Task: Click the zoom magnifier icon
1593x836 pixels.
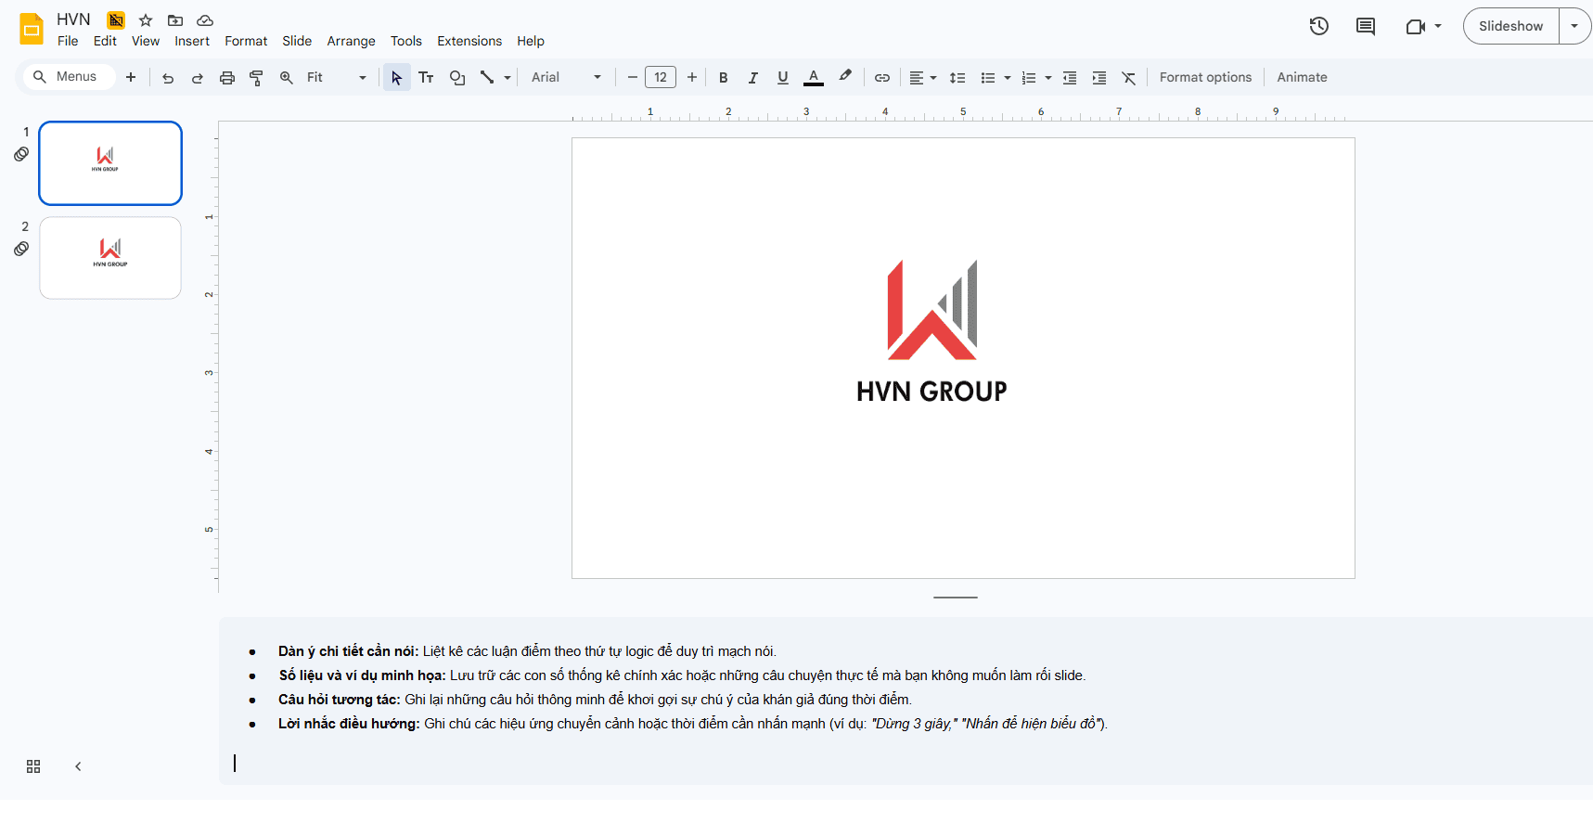Action: (287, 78)
